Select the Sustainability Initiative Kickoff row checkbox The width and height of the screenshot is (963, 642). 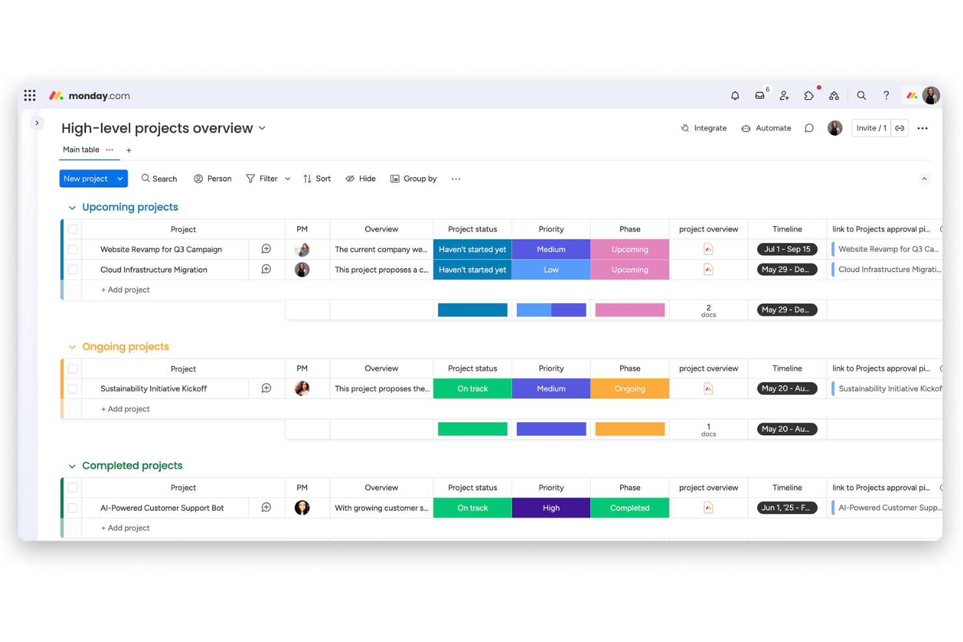coord(73,388)
